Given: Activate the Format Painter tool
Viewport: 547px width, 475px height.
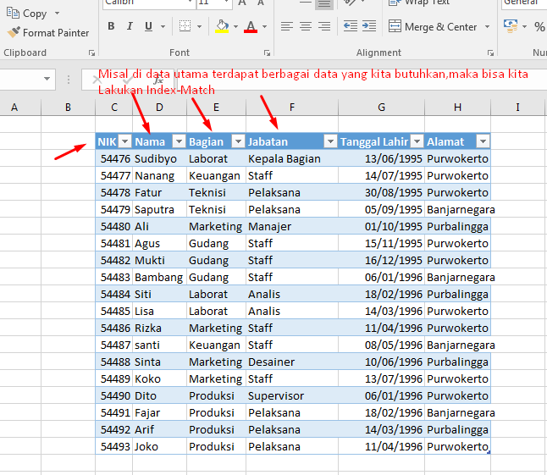Looking at the screenshot, I should pyautogui.click(x=48, y=33).
